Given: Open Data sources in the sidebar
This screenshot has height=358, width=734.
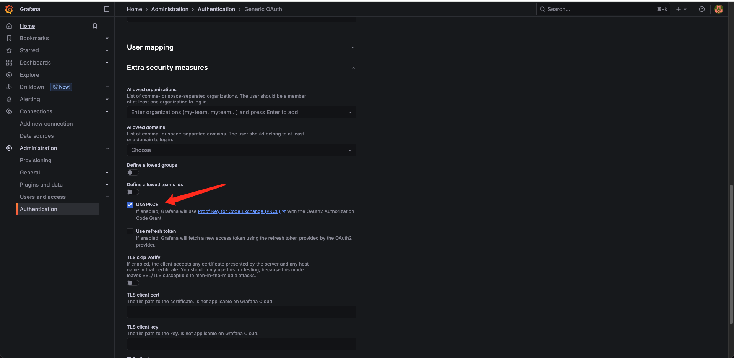Looking at the screenshot, I should click(37, 136).
